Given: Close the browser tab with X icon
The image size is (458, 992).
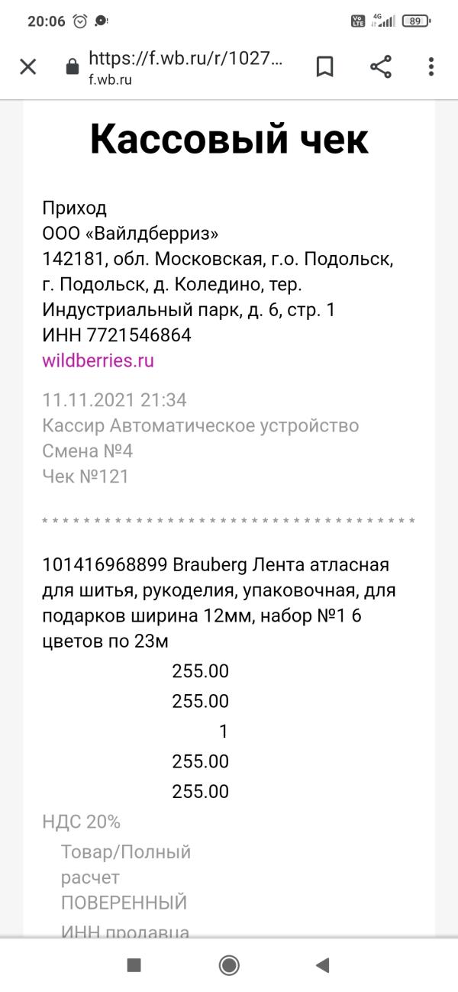Looking at the screenshot, I should [27, 67].
